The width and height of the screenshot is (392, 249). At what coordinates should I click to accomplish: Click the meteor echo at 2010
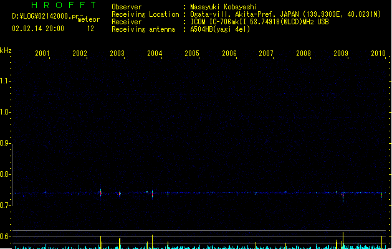pyautogui.click(x=382, y=195)
